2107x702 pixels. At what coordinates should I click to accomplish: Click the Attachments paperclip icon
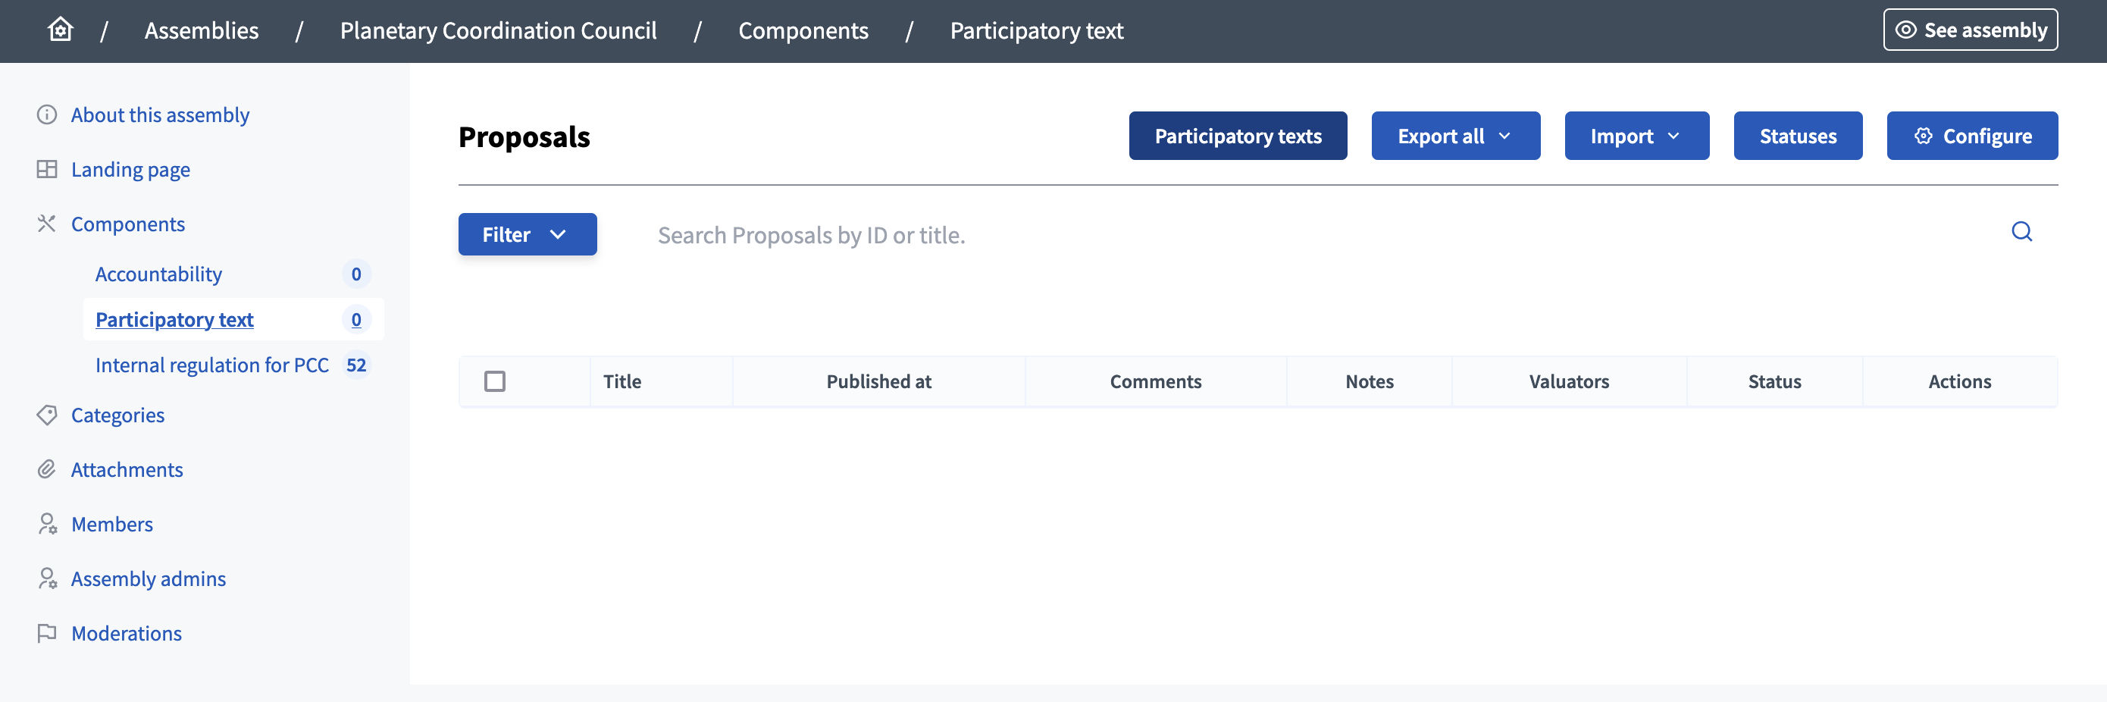pyautogui.click(x=47, y=469)
